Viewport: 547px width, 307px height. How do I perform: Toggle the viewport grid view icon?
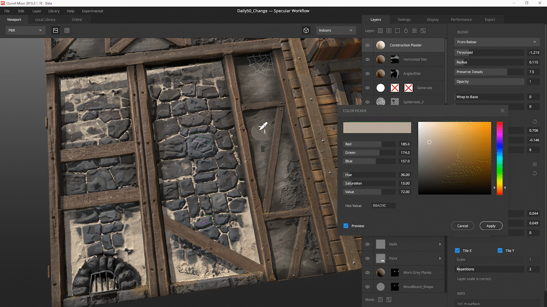[67, 30]
